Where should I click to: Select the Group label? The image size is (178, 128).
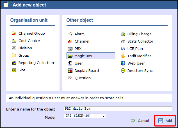click(24, 56)
